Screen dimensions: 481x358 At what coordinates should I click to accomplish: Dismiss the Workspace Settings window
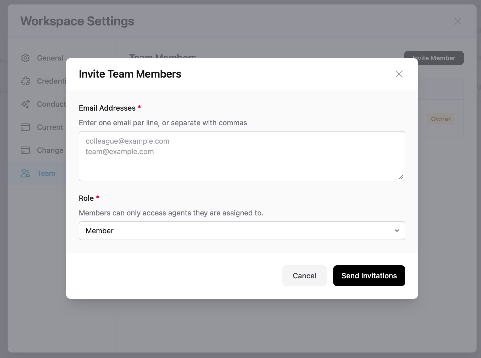tap(457, 21)
